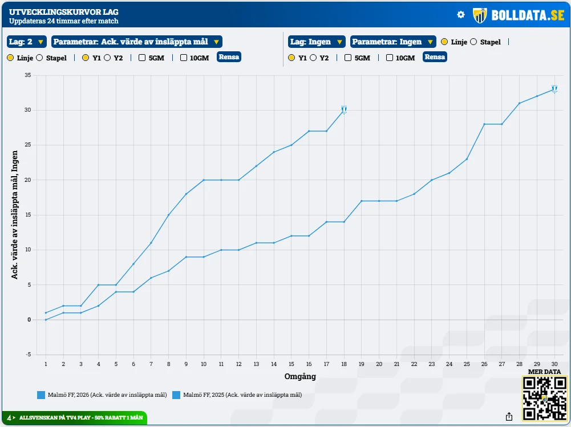The image size is (571, 427).
Task: Click data point at round 10 value 20
Action: 204,180
